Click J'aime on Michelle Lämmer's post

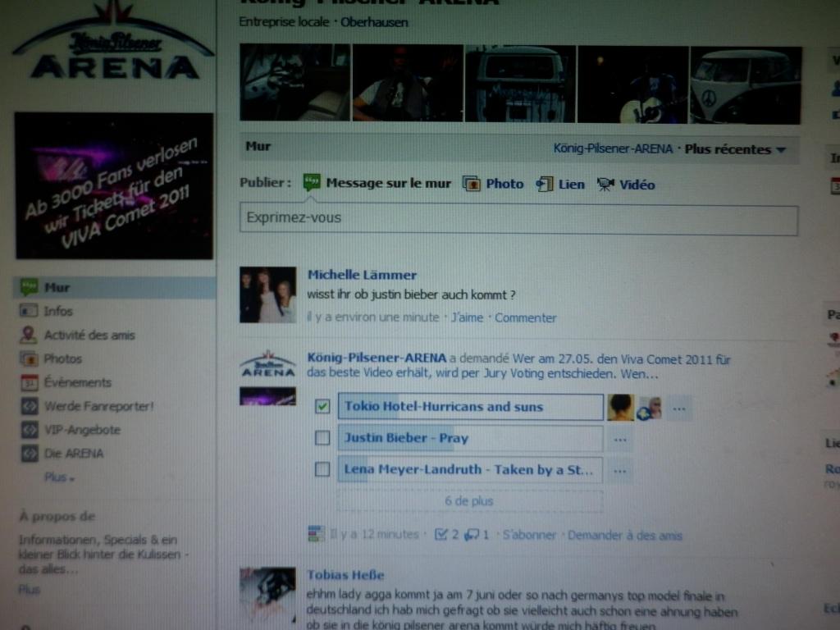[x=467, y=317]
